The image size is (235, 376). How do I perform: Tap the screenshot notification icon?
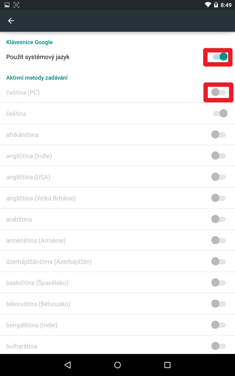pyautogui.click(x=16, y=5)
